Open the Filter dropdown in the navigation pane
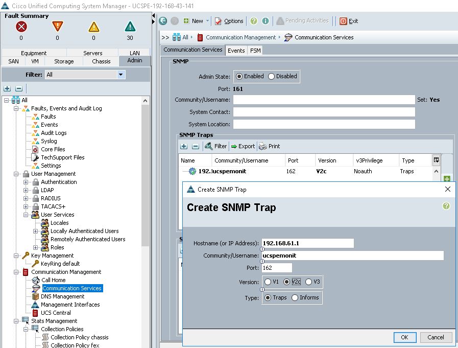This screenshot has height=348, width=458. (x=122, y=75)
